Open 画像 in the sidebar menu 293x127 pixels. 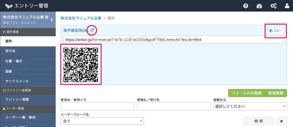coord(27,71)
